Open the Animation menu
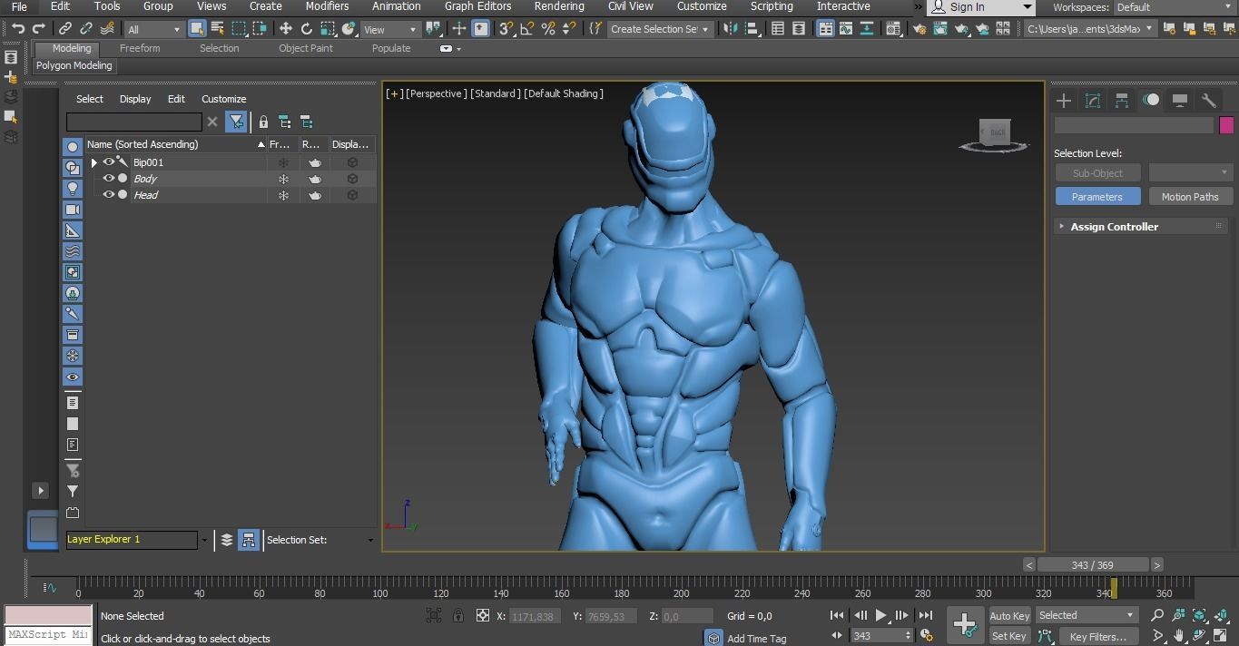Image resolution: width=1239 pixels, height=646 pixels. [x=396, y=6]
